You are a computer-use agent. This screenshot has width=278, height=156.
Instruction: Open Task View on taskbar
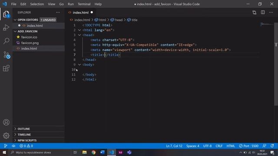[x=75, y=152]
